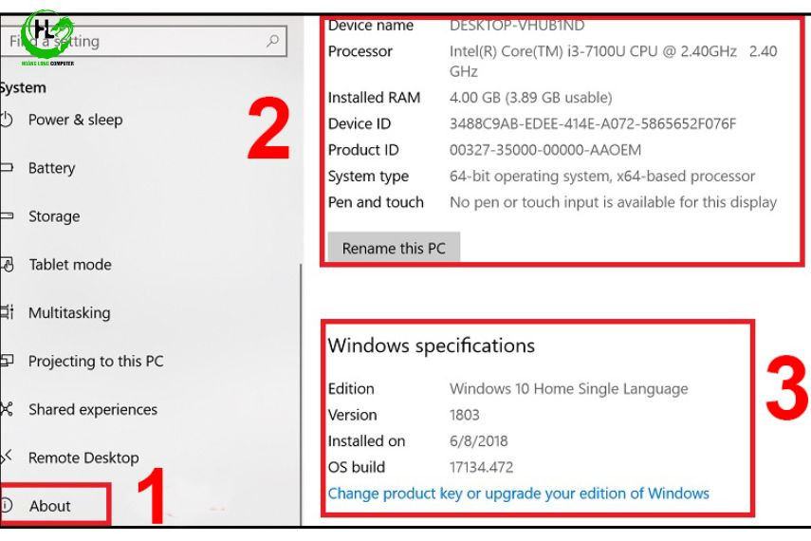Click the System type label
Viewport: 811px width, 541px height.
click(x=368, y=176)
